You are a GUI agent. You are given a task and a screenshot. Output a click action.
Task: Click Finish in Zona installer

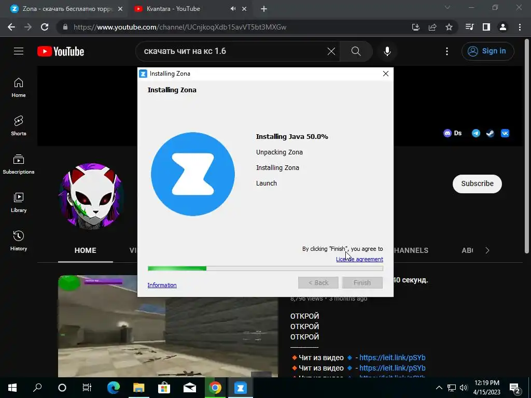click(362, 282)
